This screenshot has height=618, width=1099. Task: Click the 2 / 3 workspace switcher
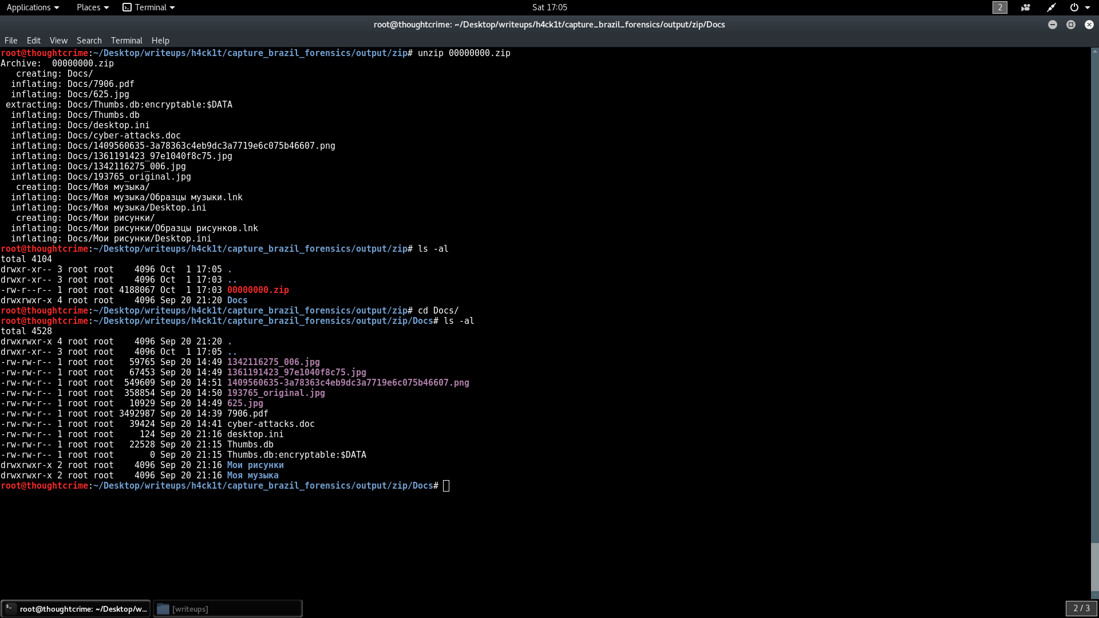1081,608
